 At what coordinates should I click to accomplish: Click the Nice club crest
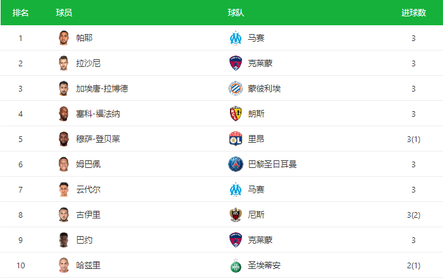236,215
